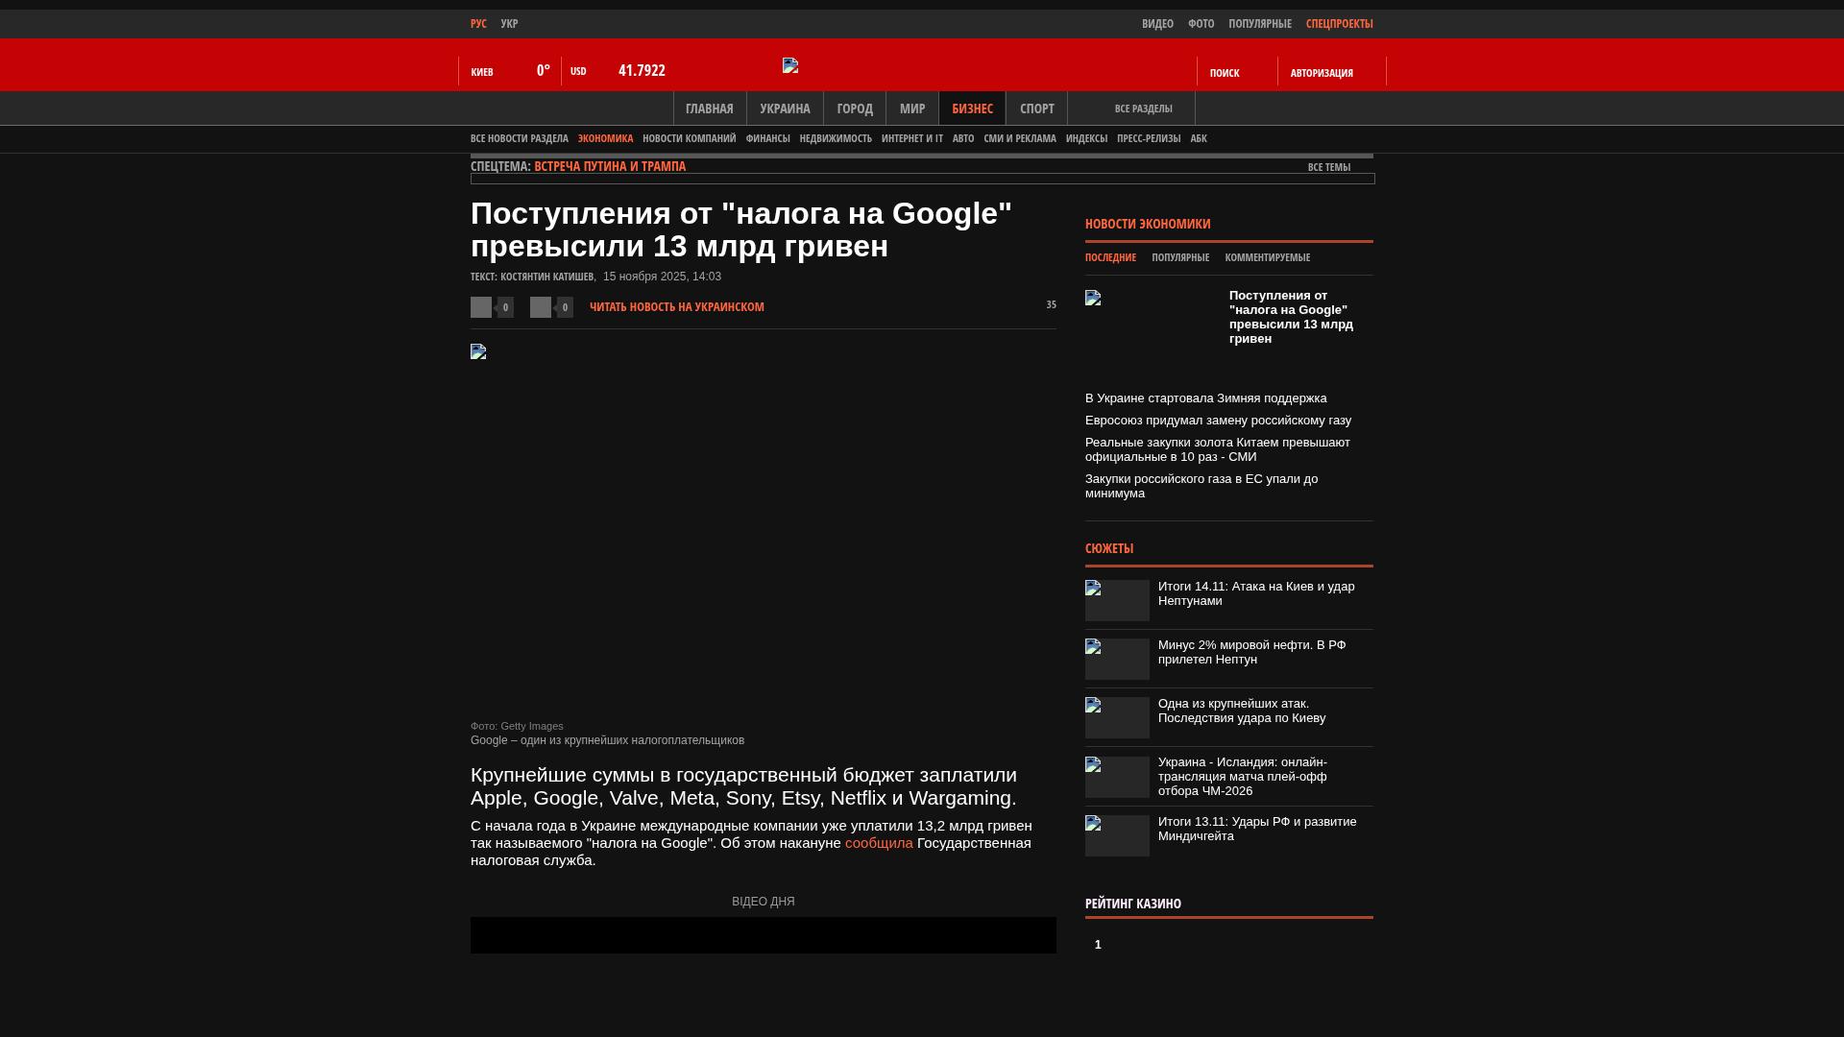
Task: Open thumbnail for Минус 2% мировой нефти
Action: (x=1117, y=659)
